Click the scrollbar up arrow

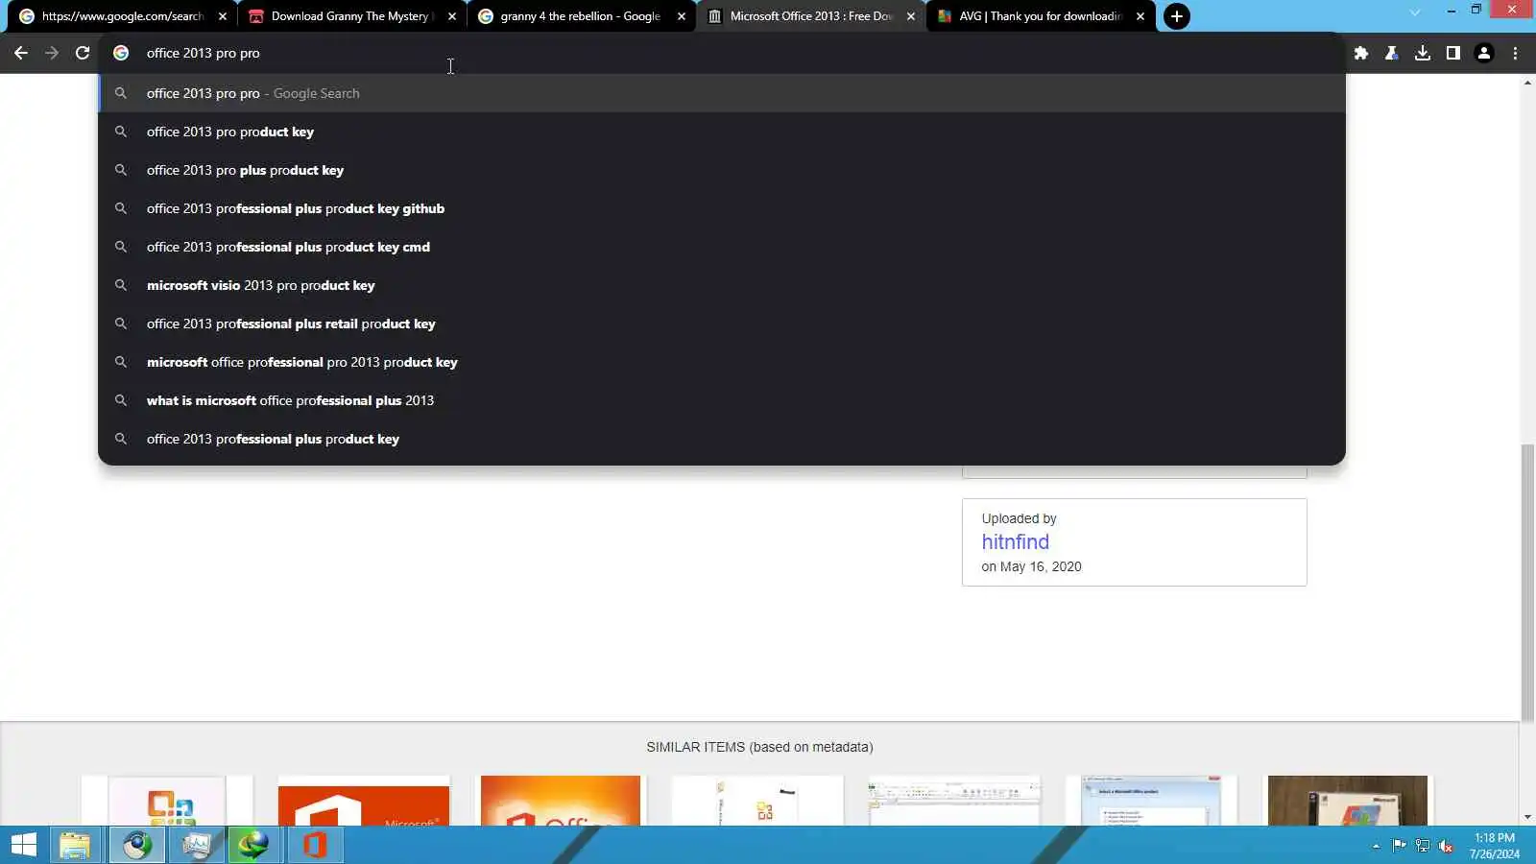point(1527,83)
